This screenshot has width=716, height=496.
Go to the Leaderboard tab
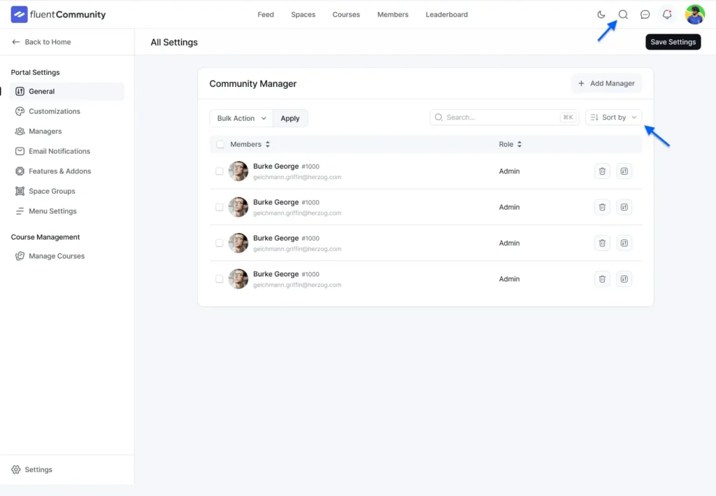tap(447, 15)
